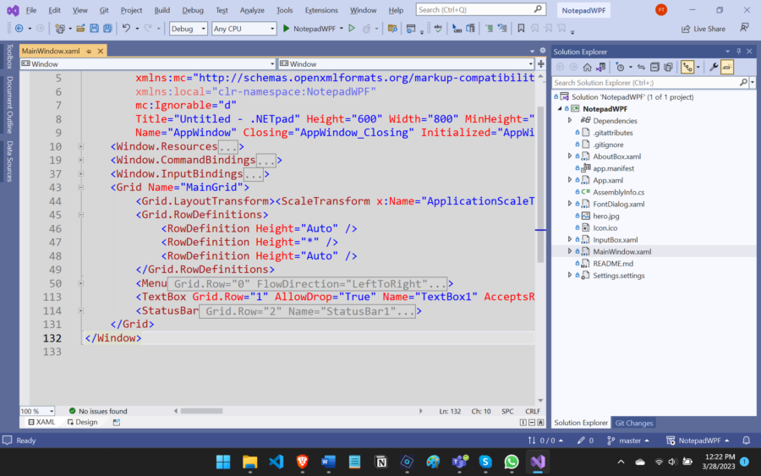The width and height of the screenshot is (761, 476).
Task: Click Collapse All in Solution Explorer
Action: [655, 67]
